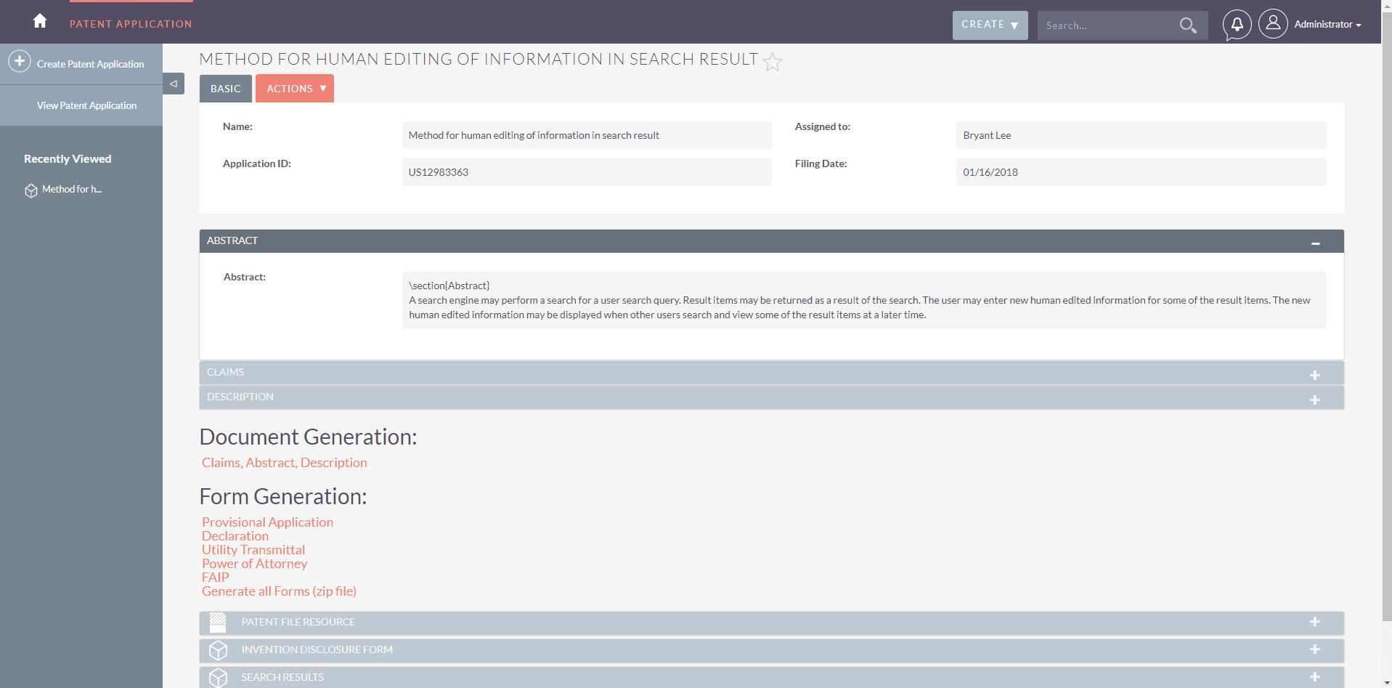Expand the Description panel
This screenshot has width=1392, height=688.
pyautogui.click(x=1314, y=400)
